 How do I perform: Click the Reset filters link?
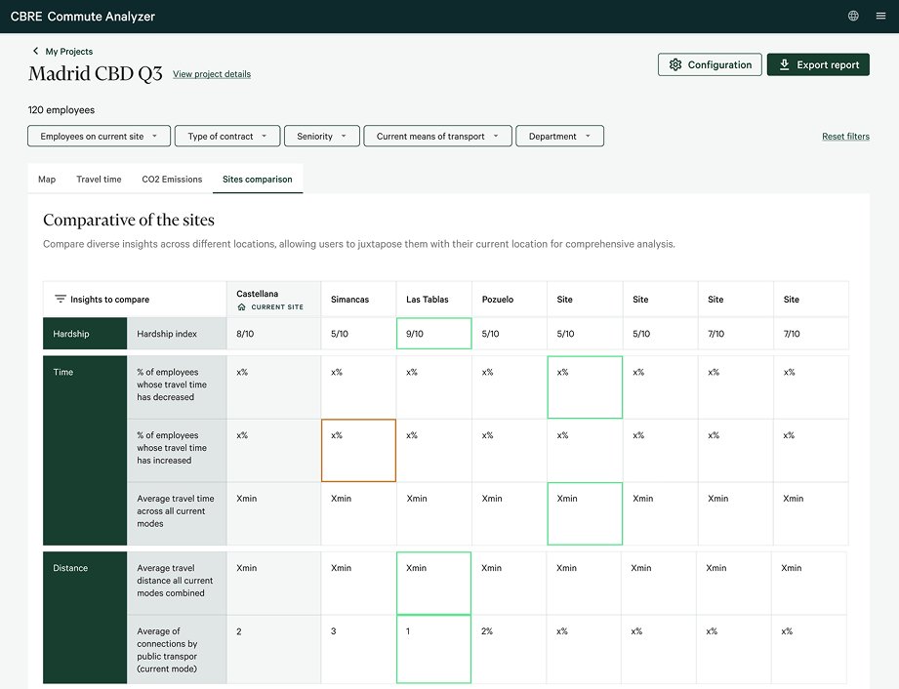[x=845, y=137]
